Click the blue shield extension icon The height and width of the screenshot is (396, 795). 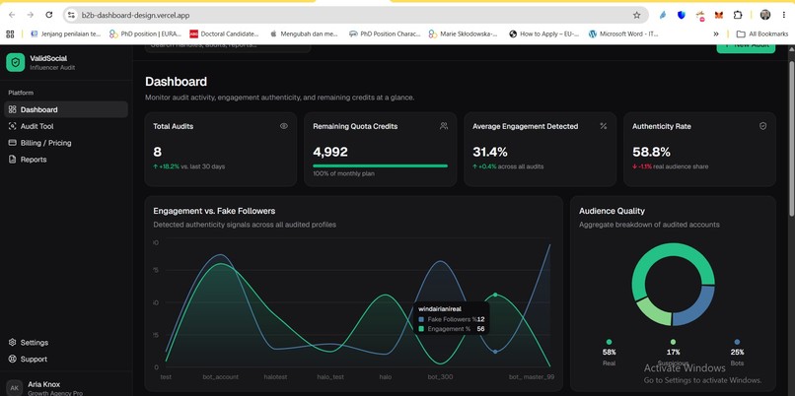[x=682, y=15]
